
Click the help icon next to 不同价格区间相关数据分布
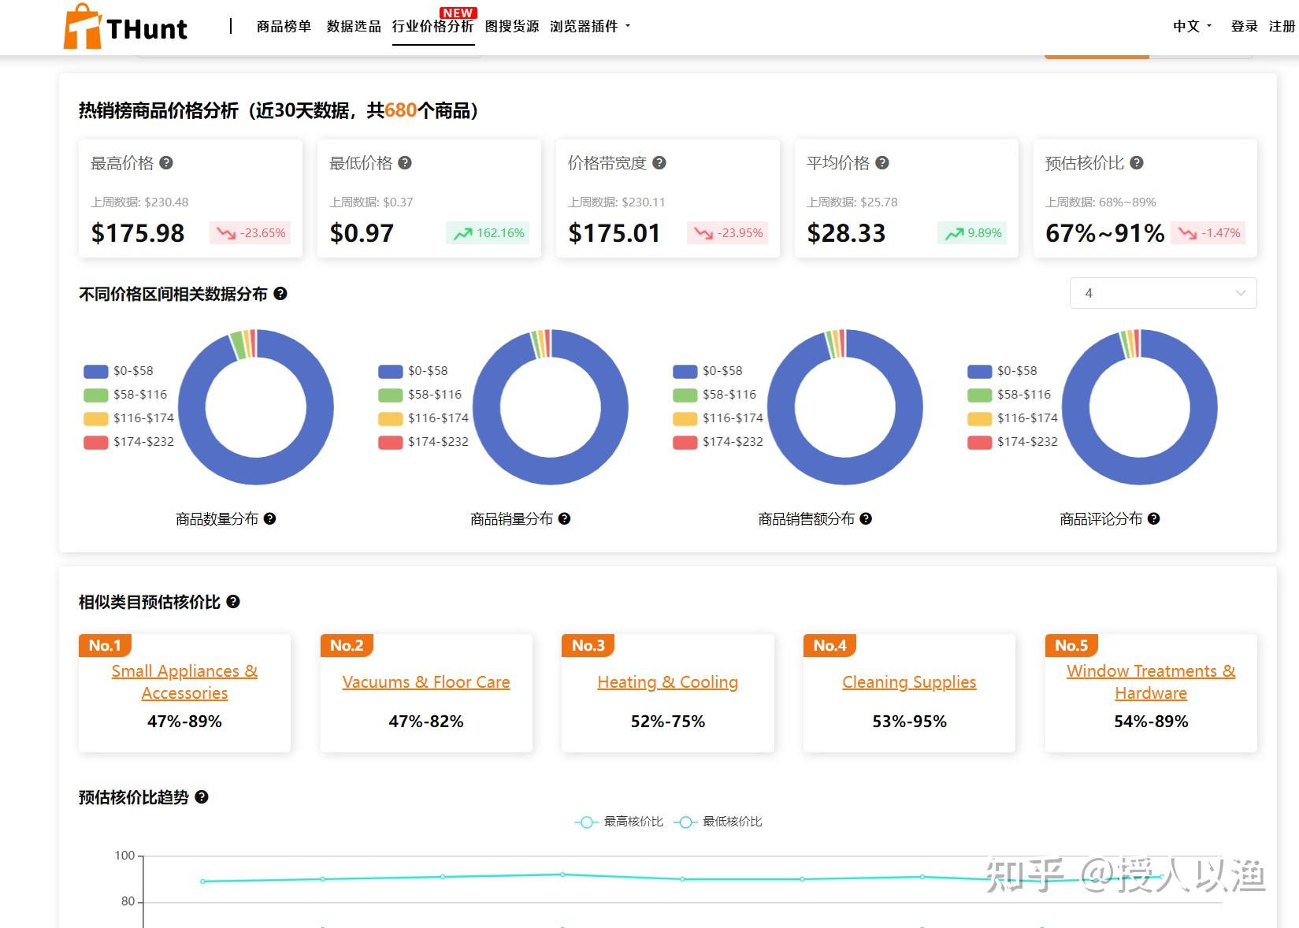[280, 295]
